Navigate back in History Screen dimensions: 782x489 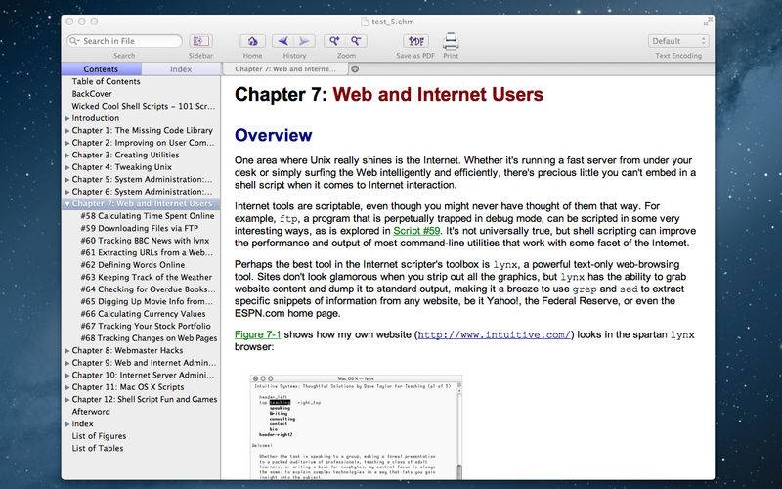pos(282,41)
